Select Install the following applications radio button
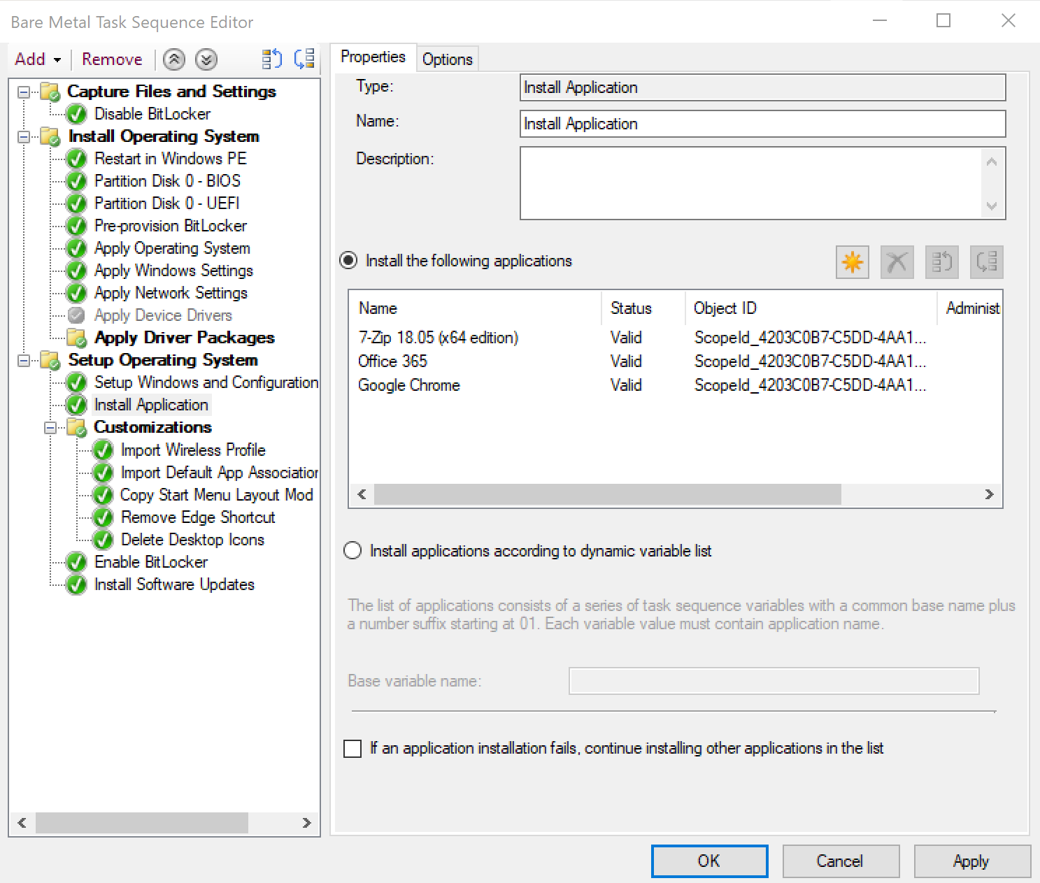This screenshot has height=883, width=1040. [x=348, y=261]
